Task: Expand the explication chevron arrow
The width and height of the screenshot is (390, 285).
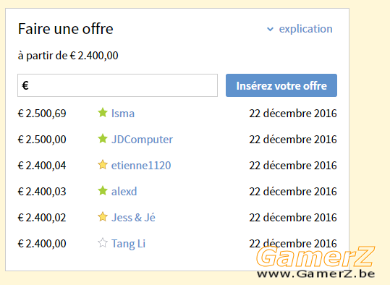Action: [x=270, y=30]
